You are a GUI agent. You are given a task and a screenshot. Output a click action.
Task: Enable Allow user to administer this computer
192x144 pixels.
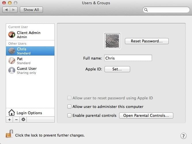69,106
